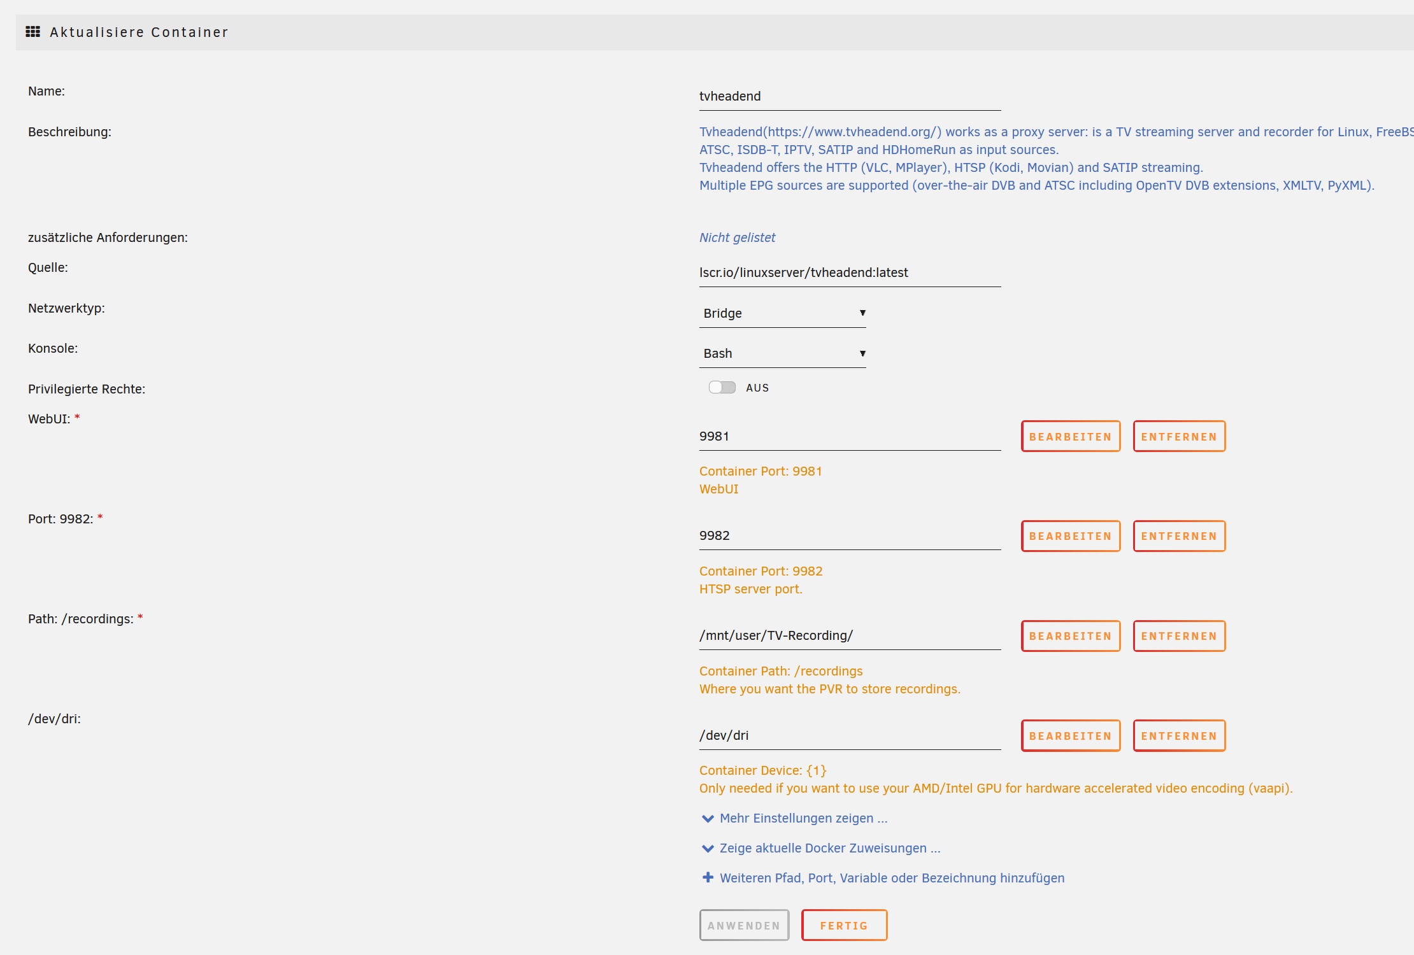The width and height of the screenshot is (1414, 955).
Task: Click Entfernen for the /recordings path
Action: pyautogui.click(x=1179, y=636)
